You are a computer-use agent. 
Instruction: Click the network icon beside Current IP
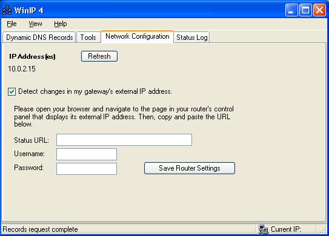(263, 229)
